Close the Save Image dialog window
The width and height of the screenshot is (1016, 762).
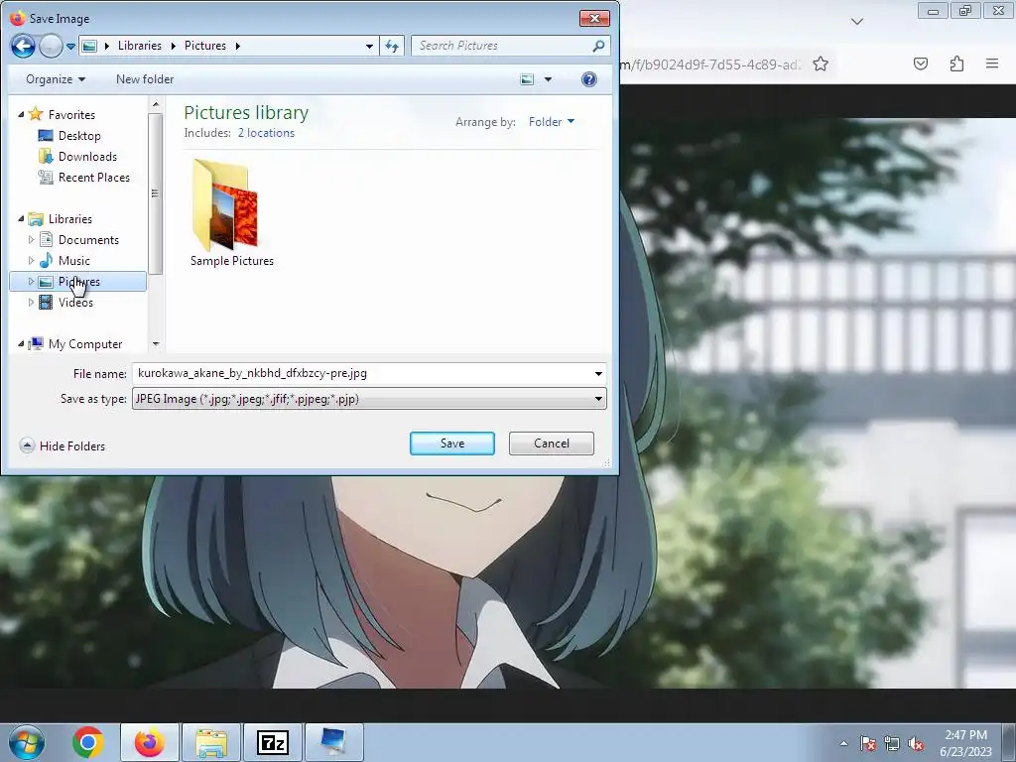(594, 18)
